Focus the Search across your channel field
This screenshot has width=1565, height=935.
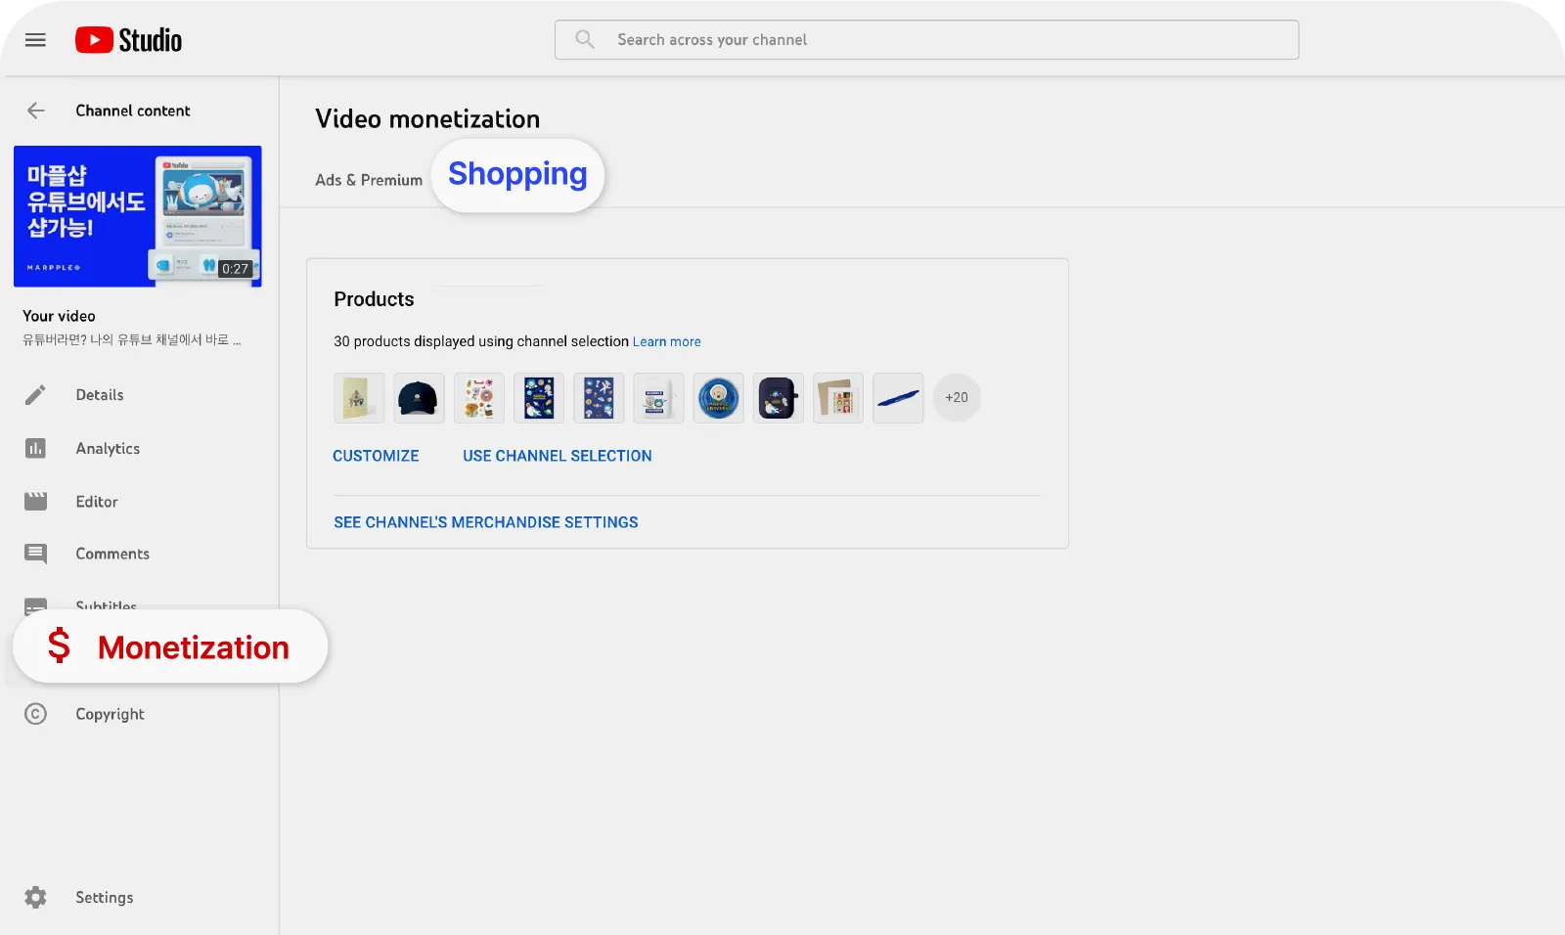tap(926, 40)
